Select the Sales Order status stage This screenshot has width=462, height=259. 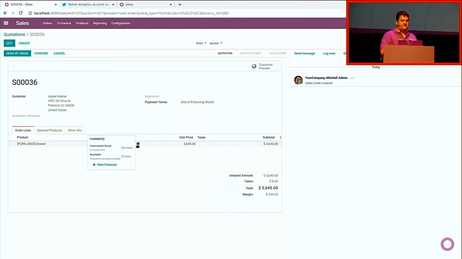(x=278, y=53)
